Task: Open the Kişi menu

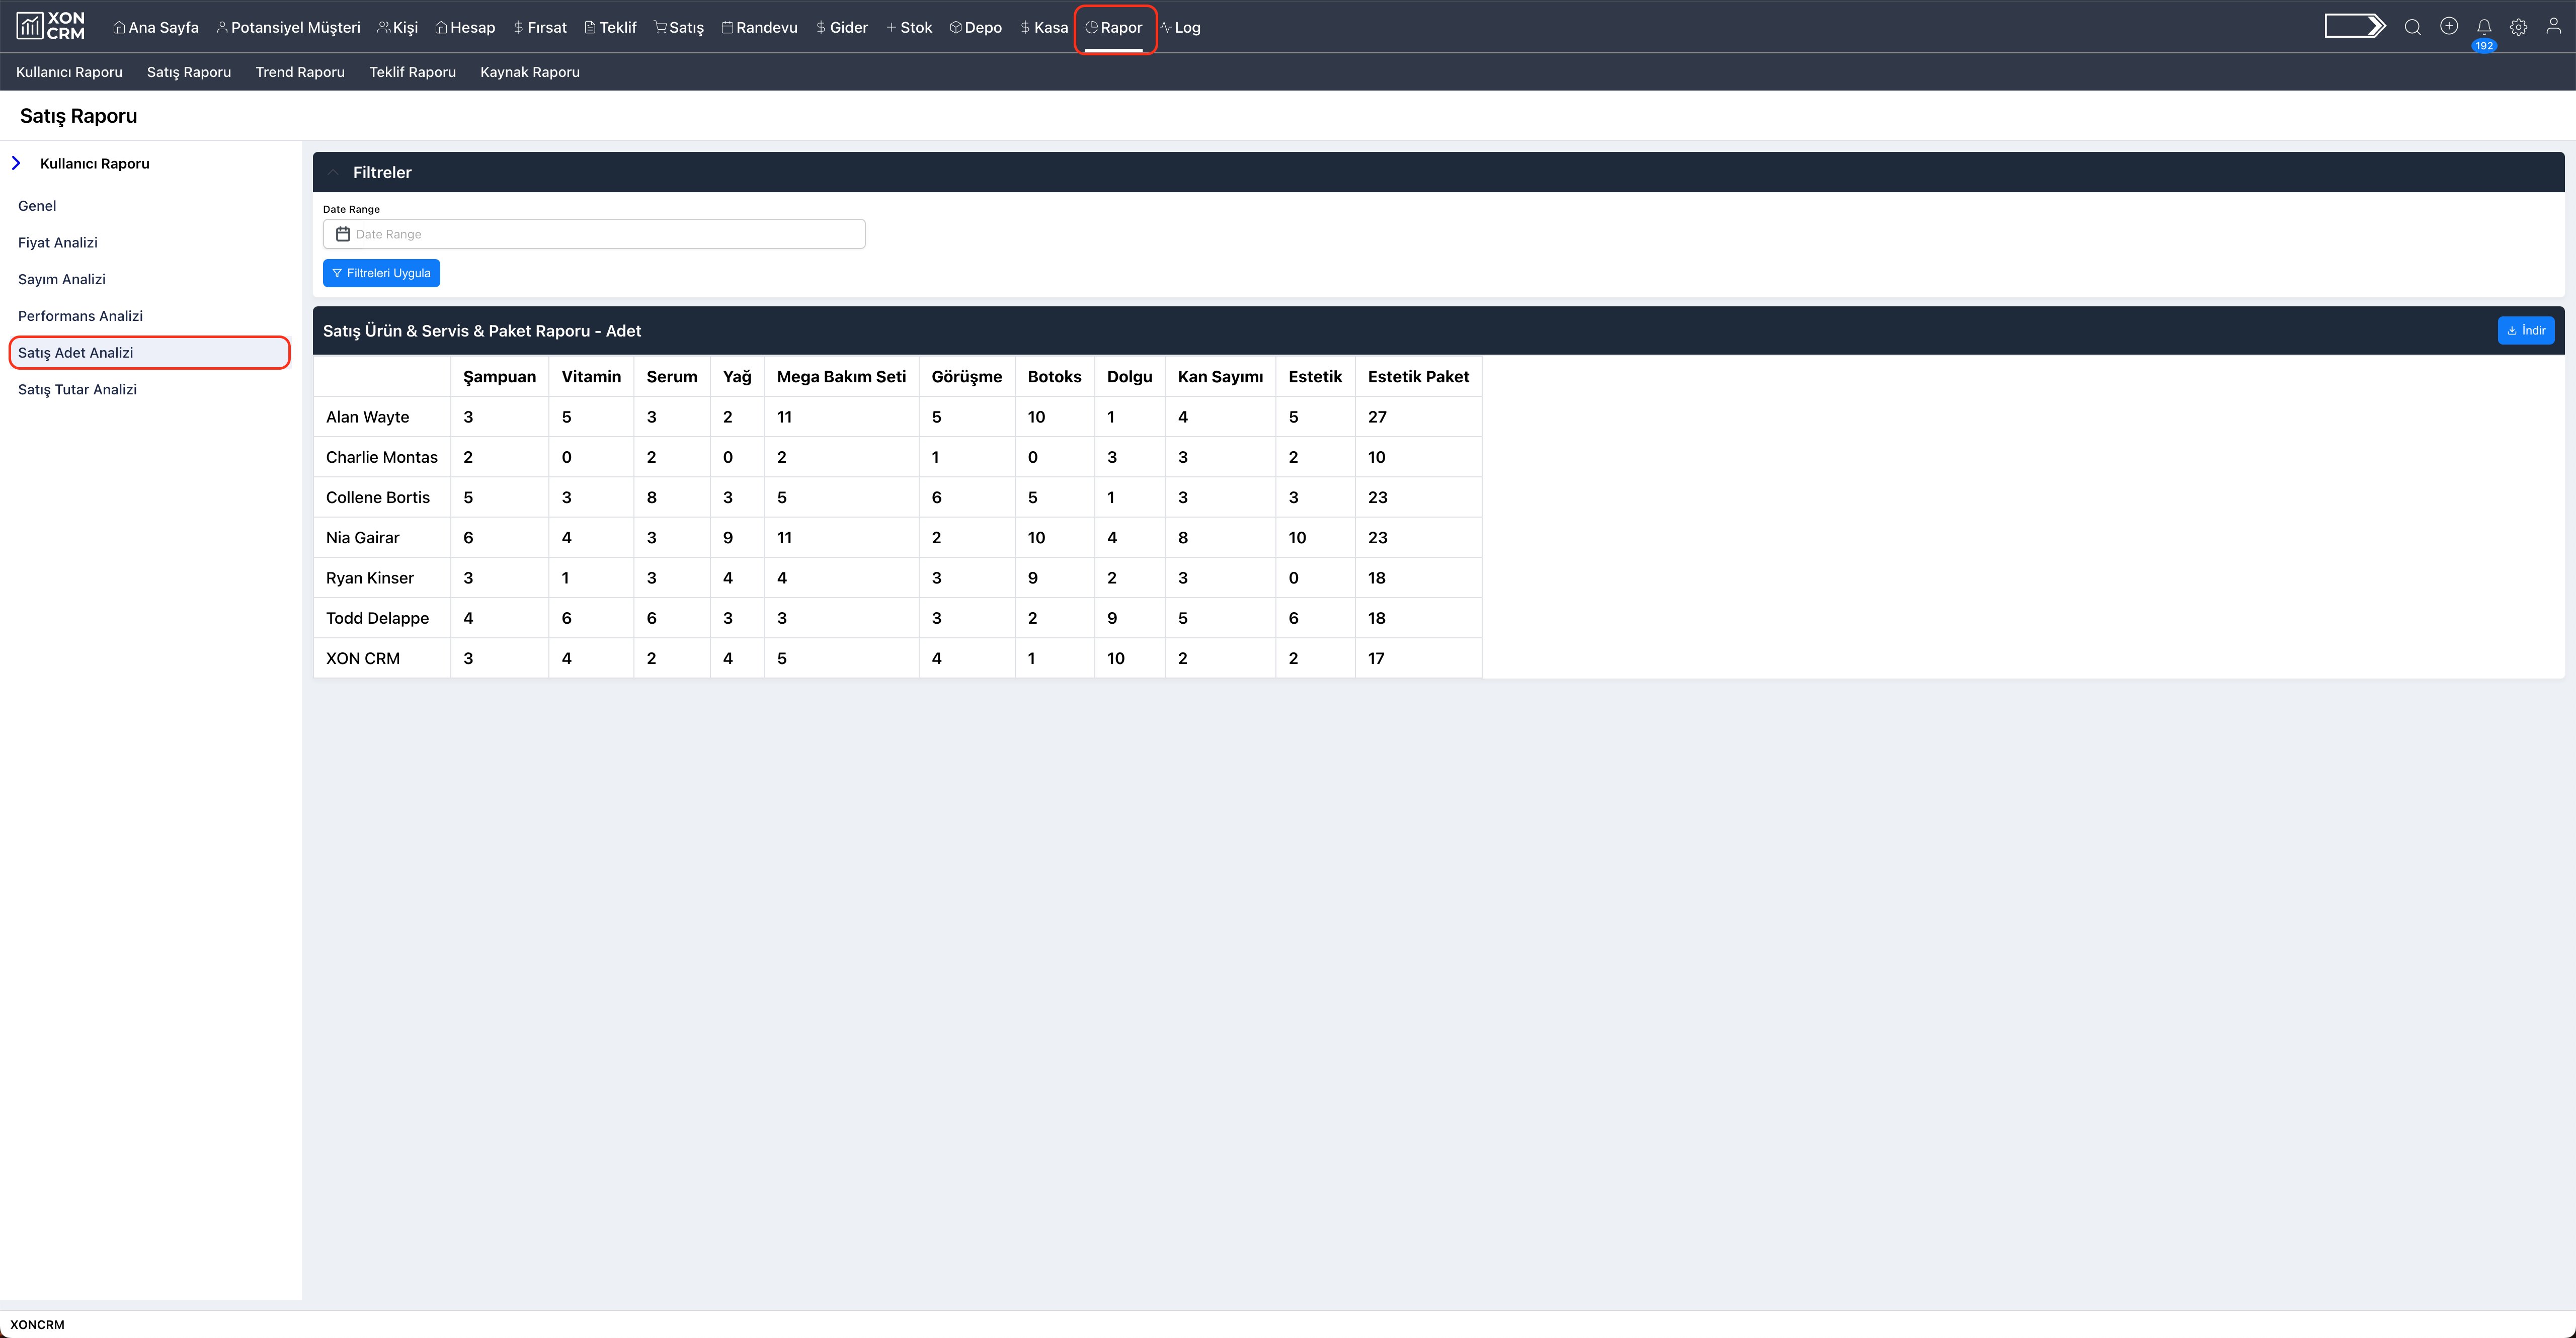Action: coord(397,27)
